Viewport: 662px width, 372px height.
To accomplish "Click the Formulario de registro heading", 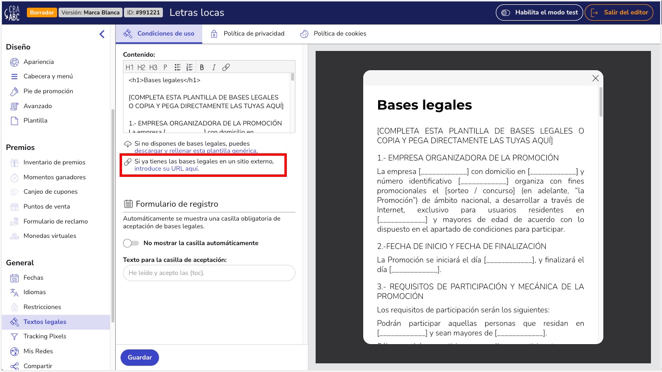I will (177, 204).
